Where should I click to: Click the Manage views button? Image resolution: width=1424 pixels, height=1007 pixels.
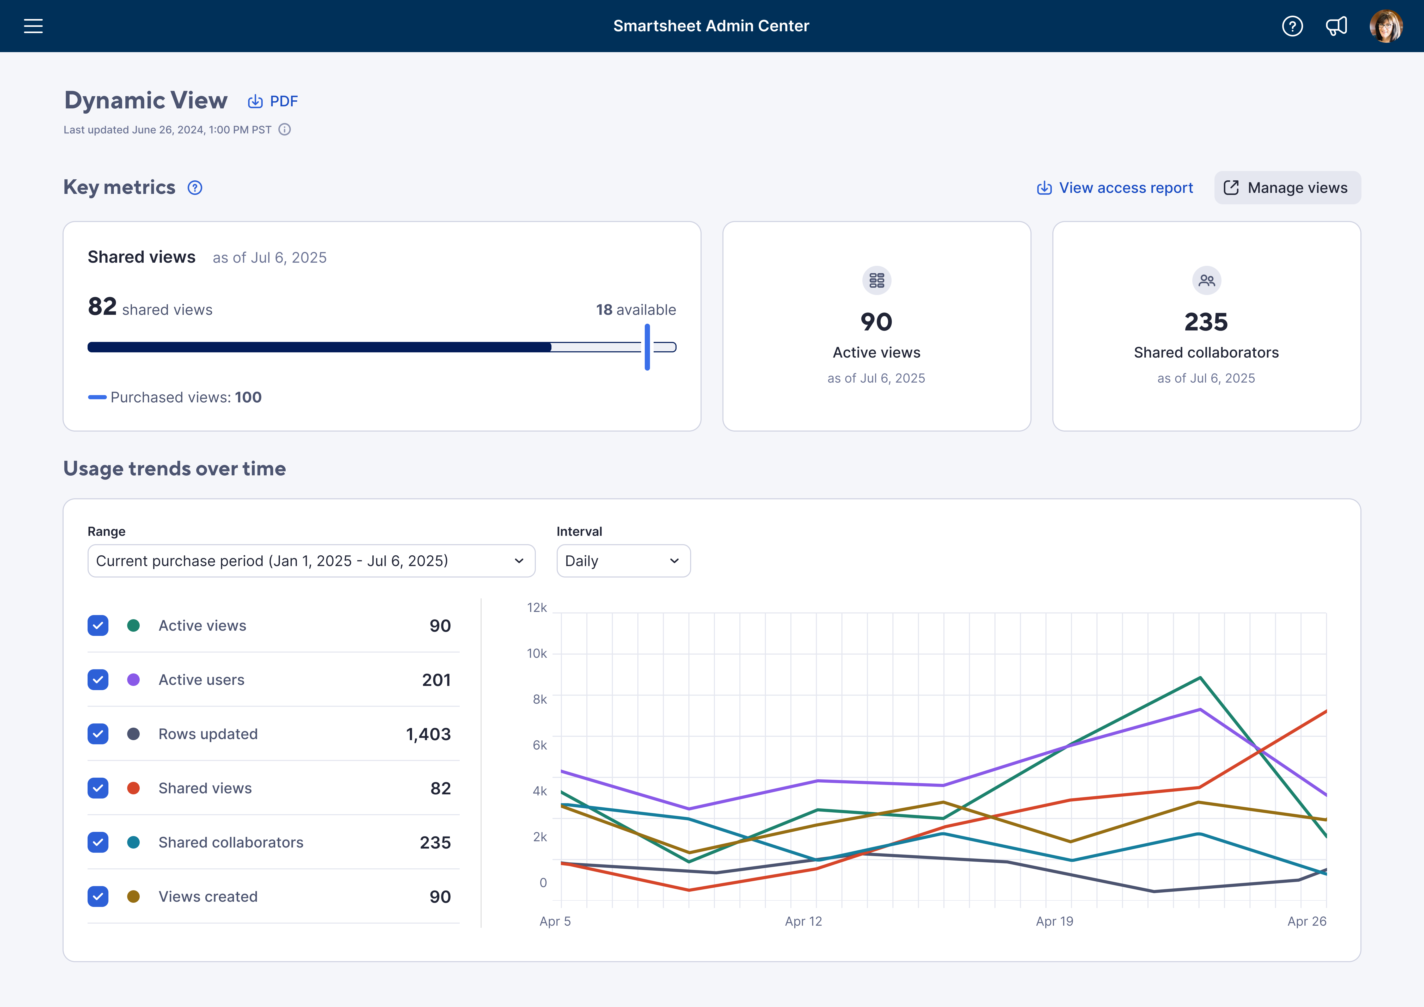tap(1287, 188)
